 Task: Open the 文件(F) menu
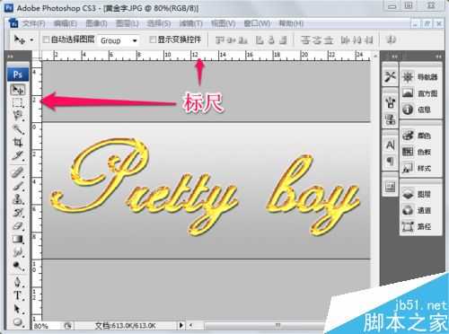tap(33, 23)
